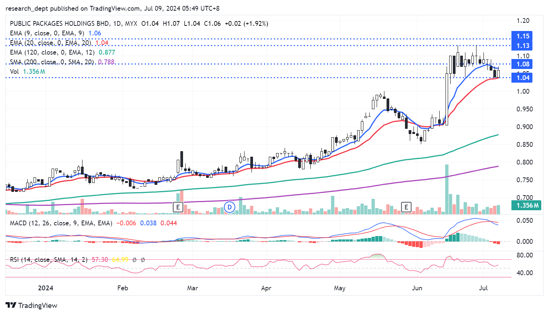Click the tallest volume bar in June
Image resolution: width=549 pixels, height=315 pixels.
pos(447,189)
